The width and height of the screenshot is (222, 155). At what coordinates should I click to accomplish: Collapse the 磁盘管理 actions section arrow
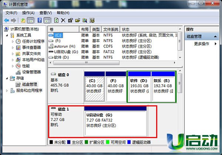click(215, 36)
